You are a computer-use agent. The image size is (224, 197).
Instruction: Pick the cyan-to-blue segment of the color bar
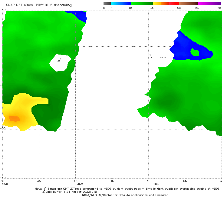click(121, 4)
